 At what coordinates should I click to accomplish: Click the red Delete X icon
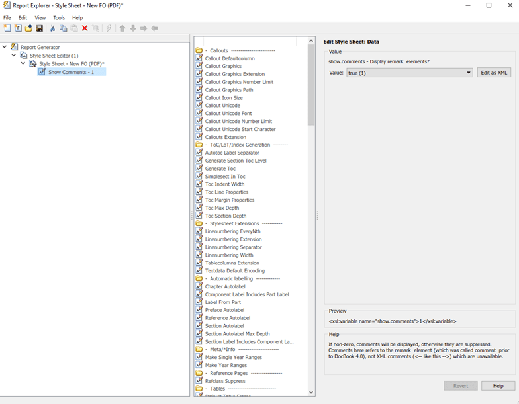coord(85,28)
